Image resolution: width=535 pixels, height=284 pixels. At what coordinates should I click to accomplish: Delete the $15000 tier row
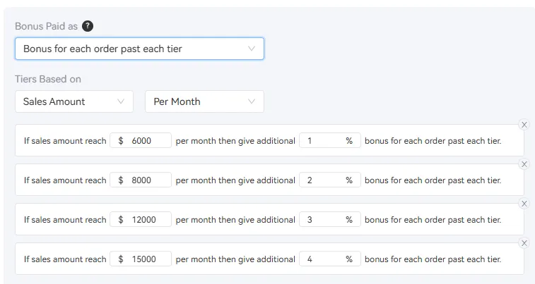(524, 243)
